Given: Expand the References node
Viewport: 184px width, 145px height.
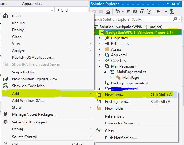Looking at the screenshot, I should click(x=99, y=44).
